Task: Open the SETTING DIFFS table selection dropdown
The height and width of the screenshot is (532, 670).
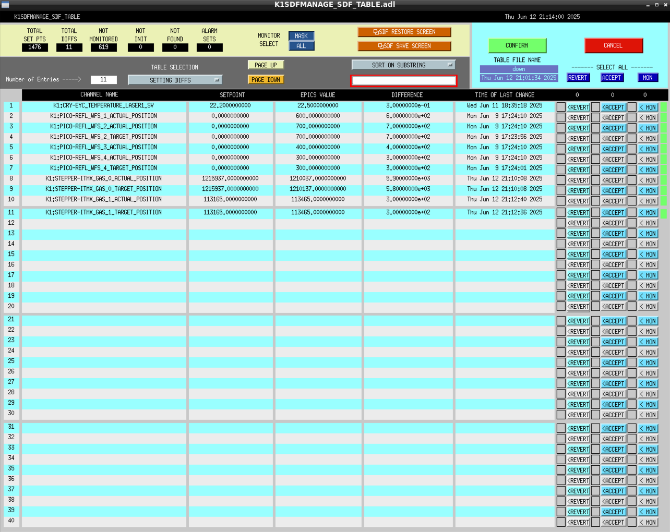Action: click(175, 80)
